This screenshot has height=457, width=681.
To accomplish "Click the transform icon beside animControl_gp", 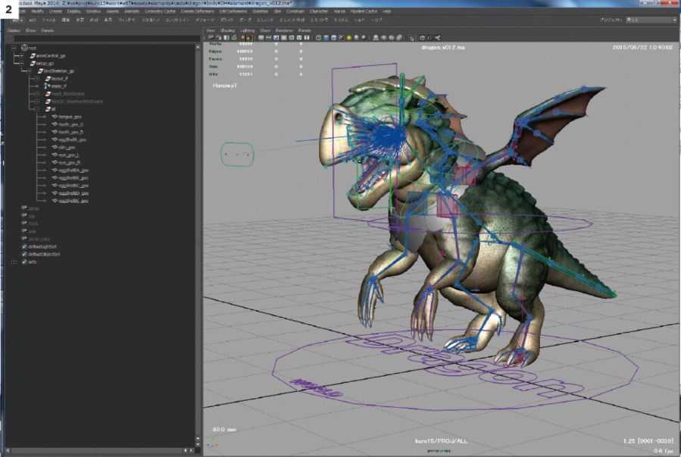I will click(31, 55).
